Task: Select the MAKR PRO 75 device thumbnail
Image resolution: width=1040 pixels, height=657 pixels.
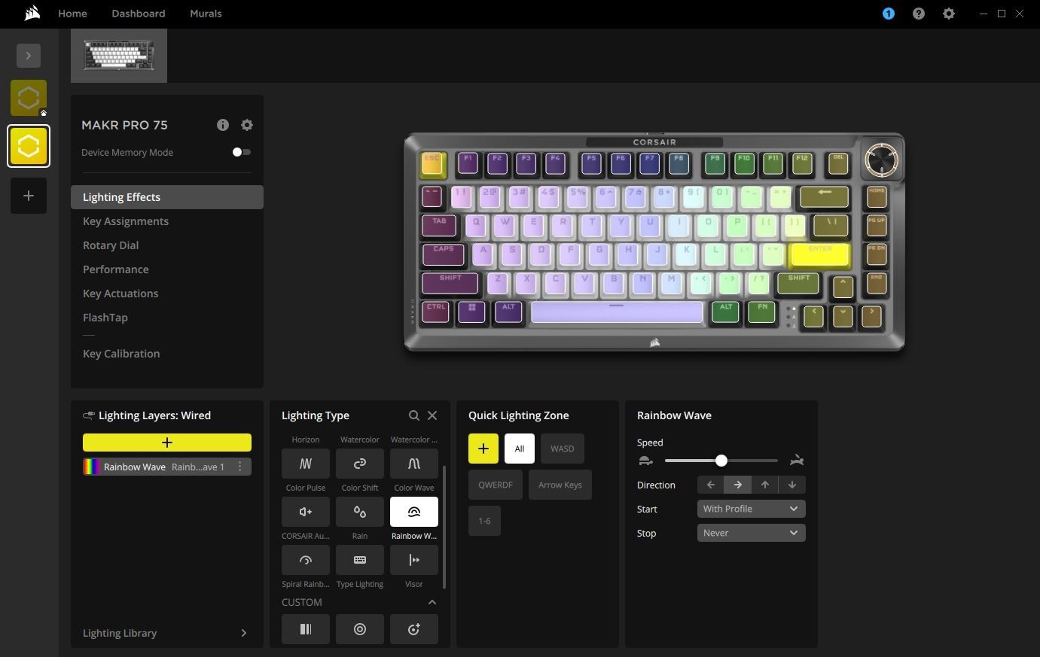Action: 119,56
